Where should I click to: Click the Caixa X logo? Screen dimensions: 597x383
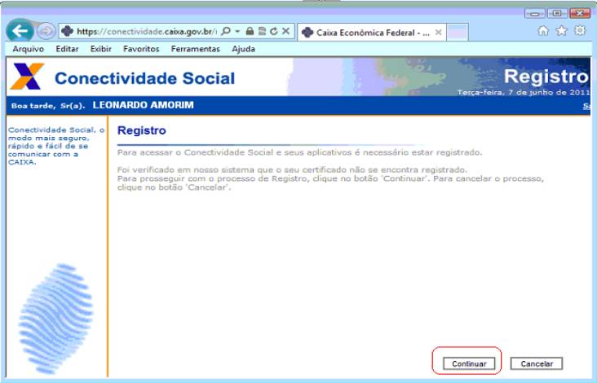(x=27, y=77)
